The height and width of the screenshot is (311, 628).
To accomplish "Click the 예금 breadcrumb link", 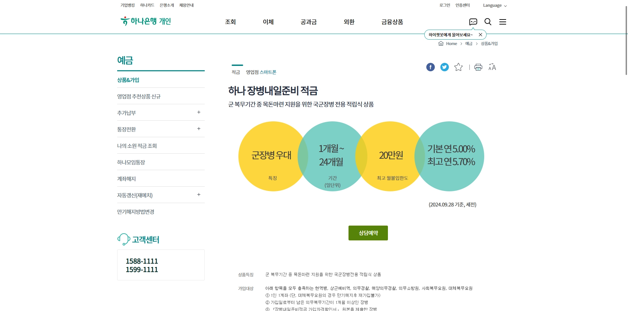I will (469, 44).
